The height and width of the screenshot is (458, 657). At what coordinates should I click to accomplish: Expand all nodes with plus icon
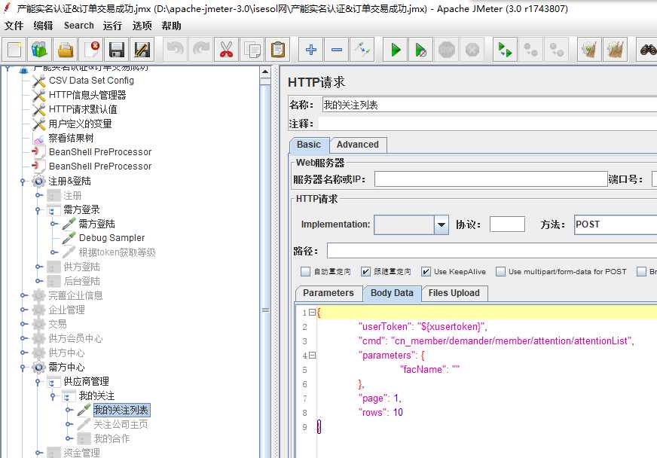pyautogui.click(x=311, y=50)
